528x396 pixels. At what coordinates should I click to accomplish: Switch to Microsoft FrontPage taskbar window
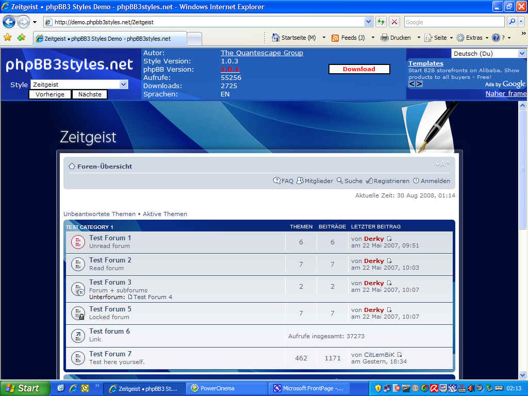click(309, 389)
